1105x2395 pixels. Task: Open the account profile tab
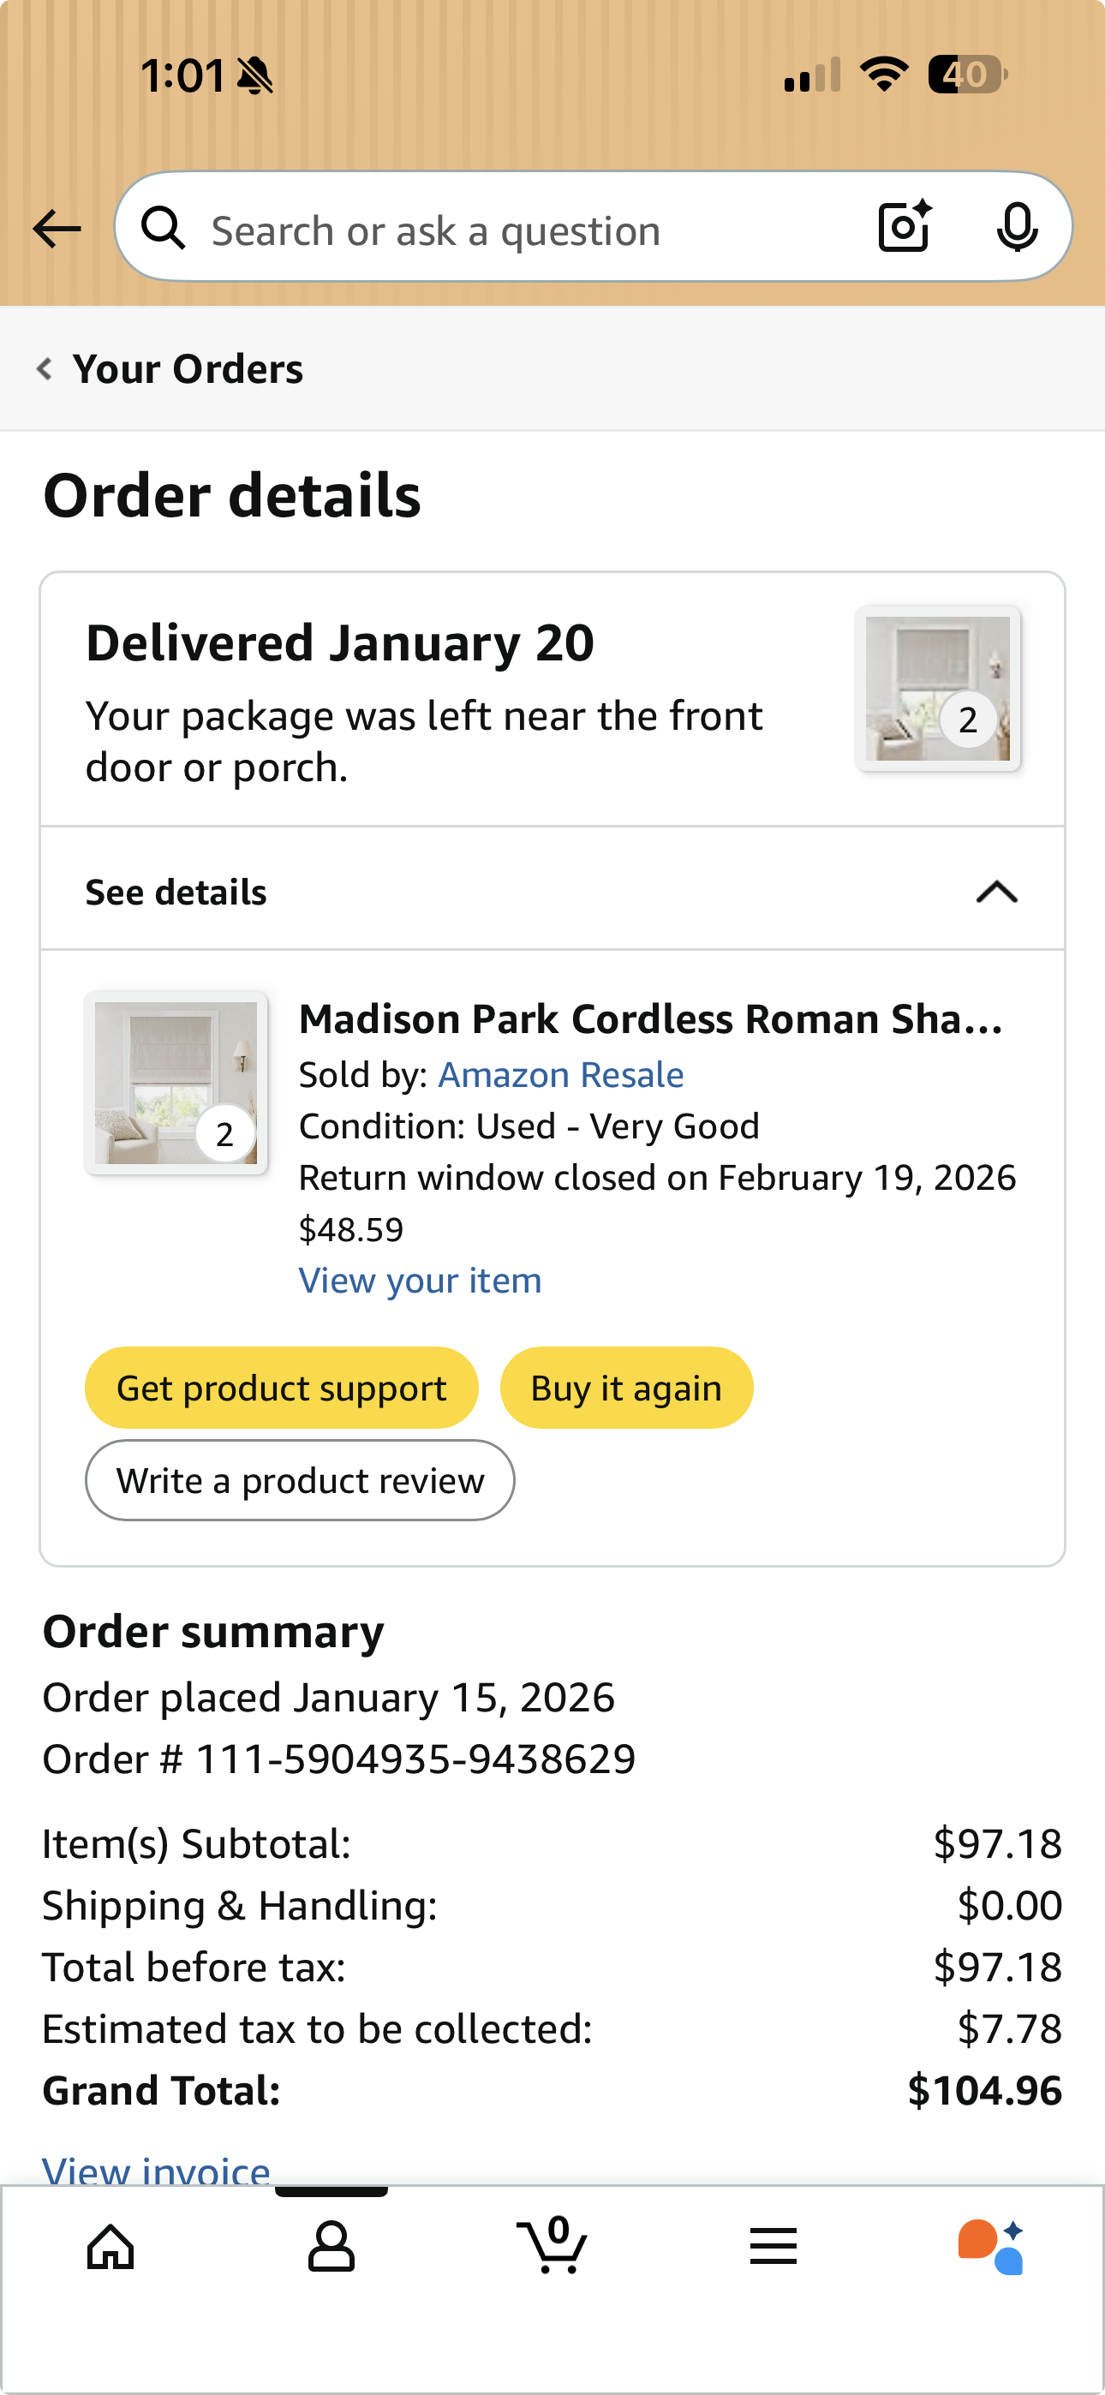[x=331, y=2247]
